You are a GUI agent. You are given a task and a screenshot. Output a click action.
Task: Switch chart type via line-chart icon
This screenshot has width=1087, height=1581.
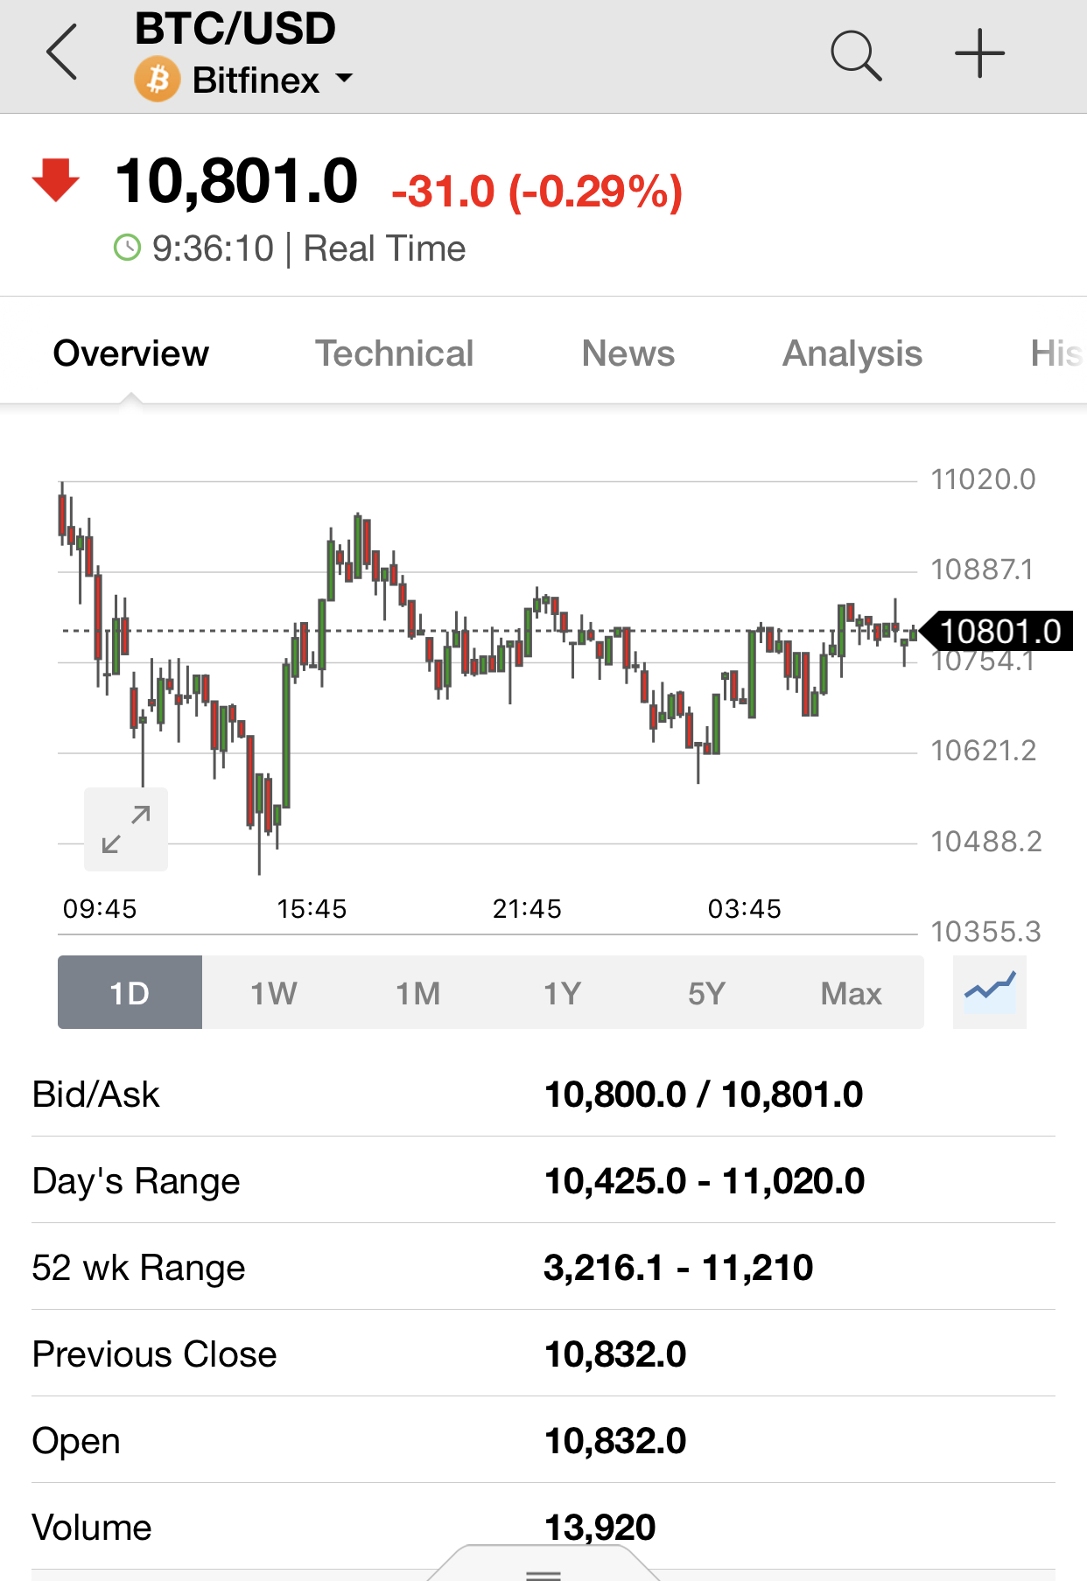(x=990, y=992)
